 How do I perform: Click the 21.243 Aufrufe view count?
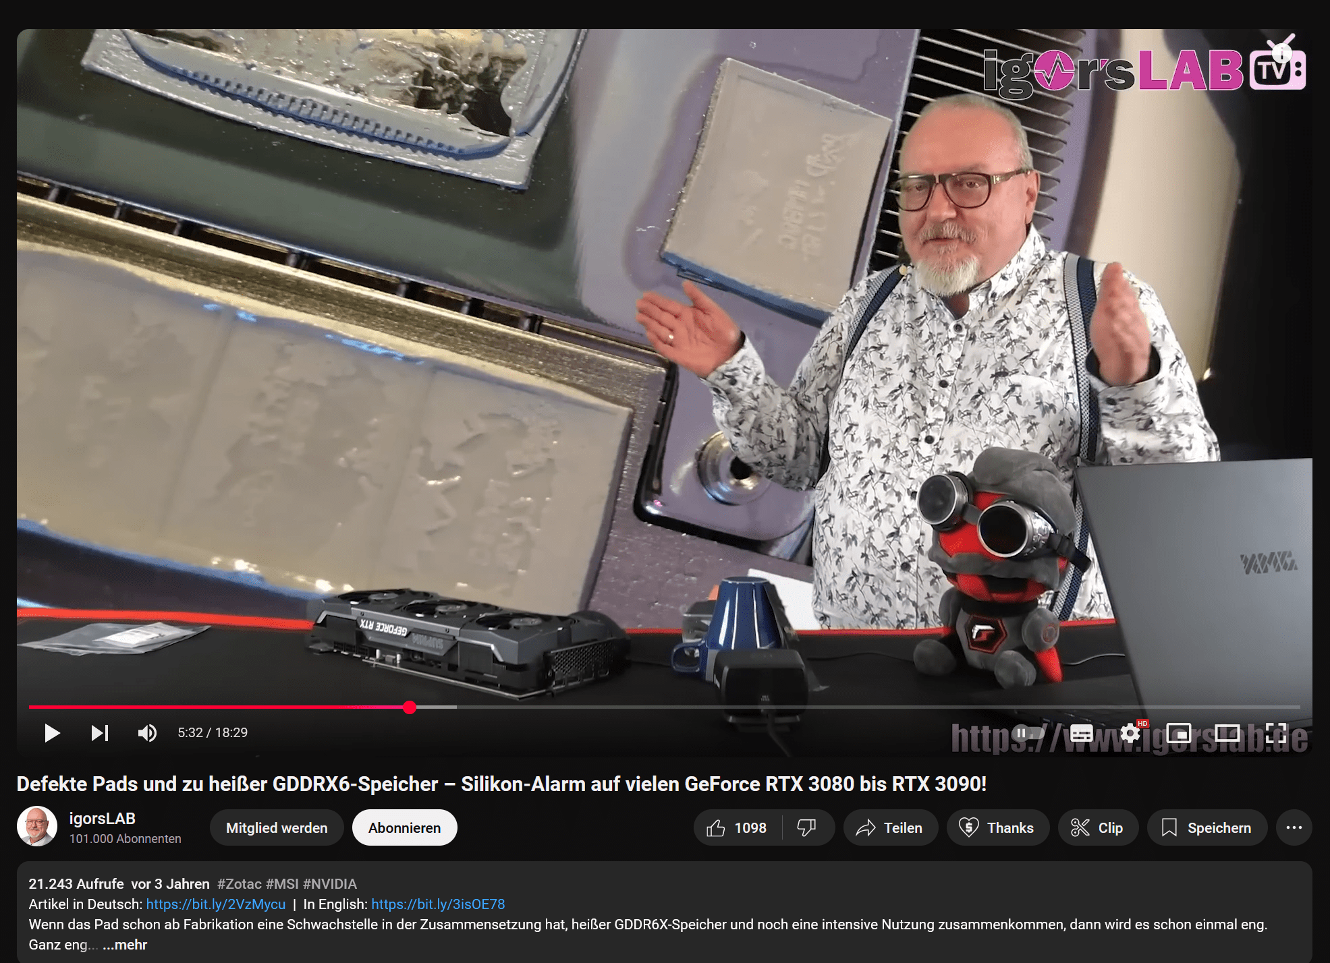pyautogui.click(x=76, y=883)
